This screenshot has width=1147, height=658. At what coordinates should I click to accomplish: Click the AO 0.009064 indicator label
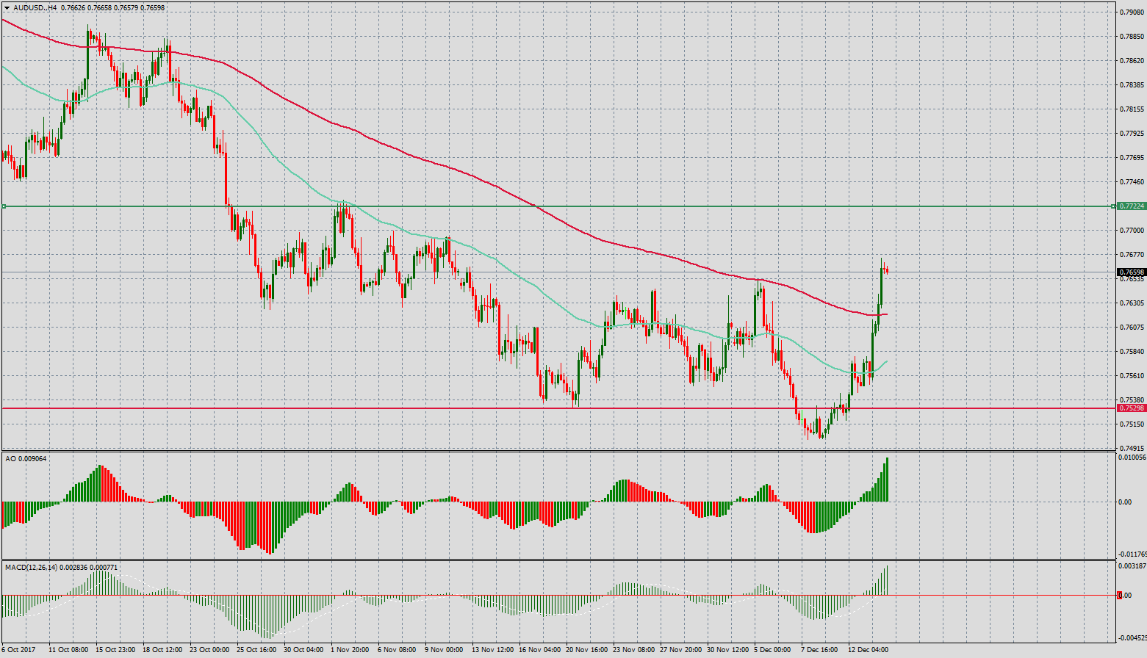[x=26, y=458]
